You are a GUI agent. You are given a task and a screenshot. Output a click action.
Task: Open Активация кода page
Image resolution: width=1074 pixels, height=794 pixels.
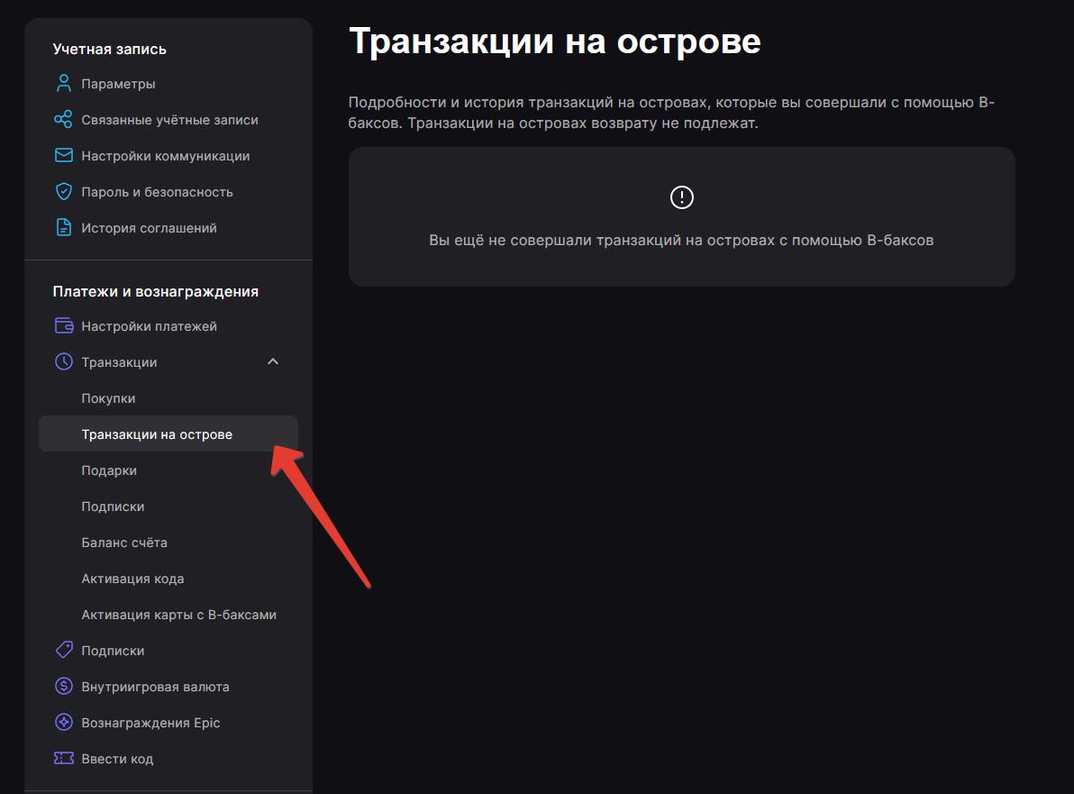(132, 579)
